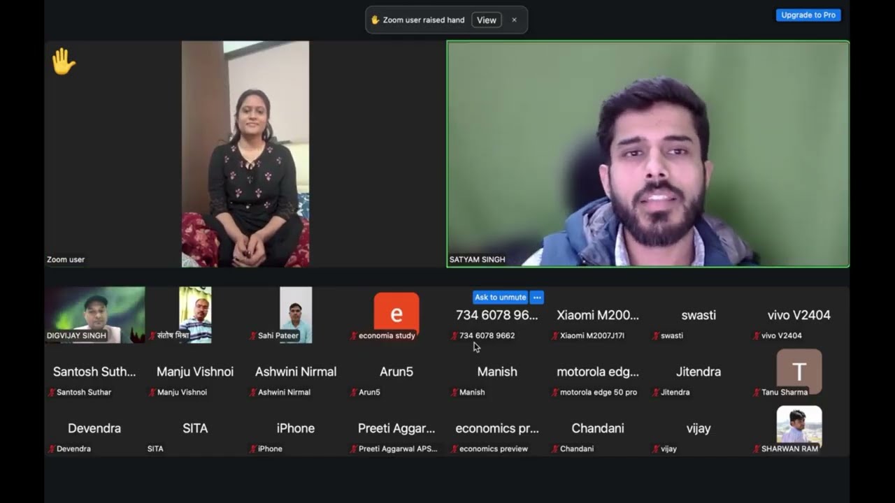Click muted mic icon beside Sahi Pateer
Image resolution: width=895 pixels, height=503 pixels.
tap(253, 336)
